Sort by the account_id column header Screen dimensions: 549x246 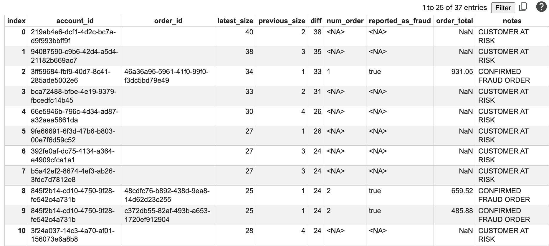click(x=75, y=21)
